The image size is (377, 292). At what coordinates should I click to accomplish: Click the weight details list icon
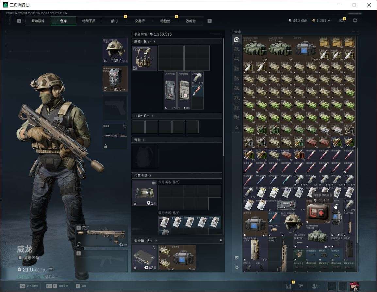coord(51,269)
